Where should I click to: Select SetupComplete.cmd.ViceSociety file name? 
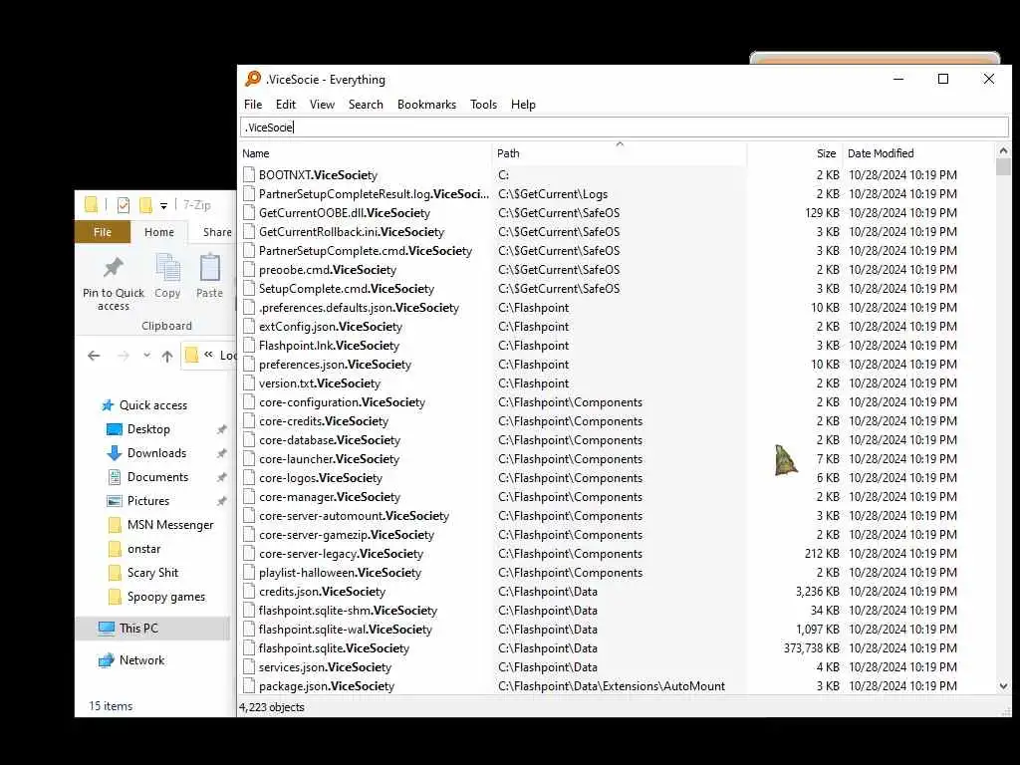pyautogui.click(x=346, y=288)
